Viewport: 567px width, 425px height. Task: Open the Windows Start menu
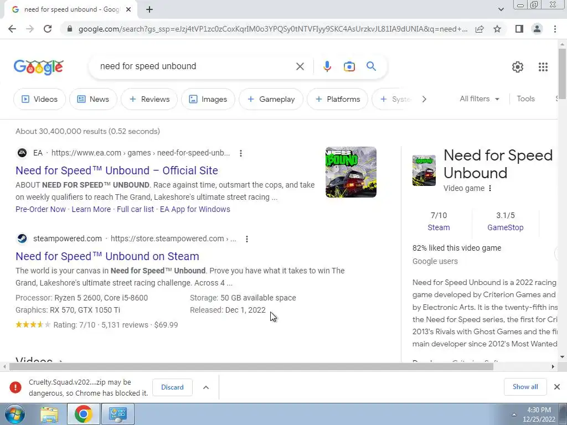(14, 414)
